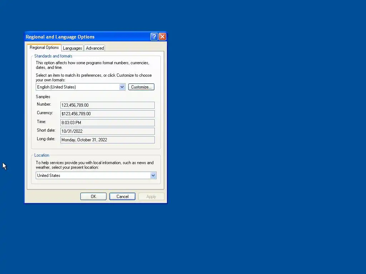
Task: Switch to the Languages tab
Action: point(72,48)
